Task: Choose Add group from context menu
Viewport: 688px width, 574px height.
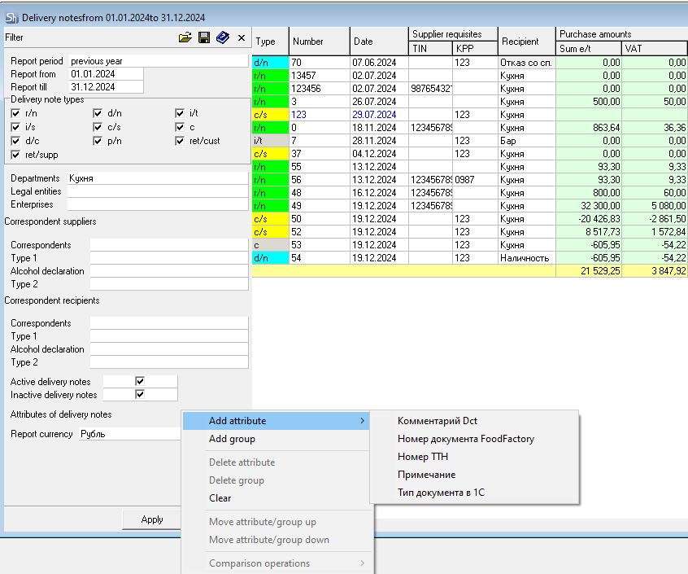Action: coord(232,439)
